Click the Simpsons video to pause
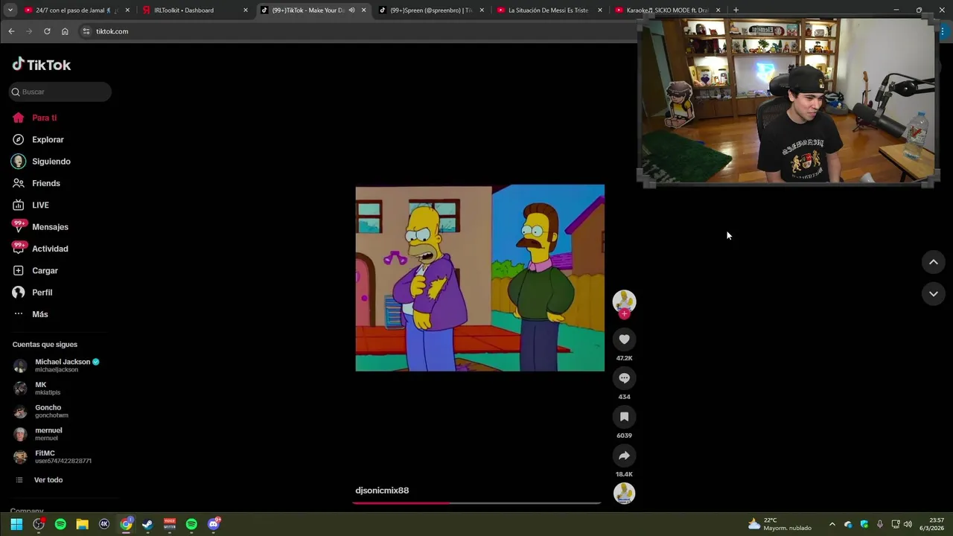This screenshot has width=953, height=536. pyautogui.click(x=479, y=278)
